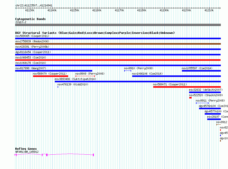Screen dimensions: 228x169
Task: Click the 41130k ruler label
Action: tap(30, 10)
